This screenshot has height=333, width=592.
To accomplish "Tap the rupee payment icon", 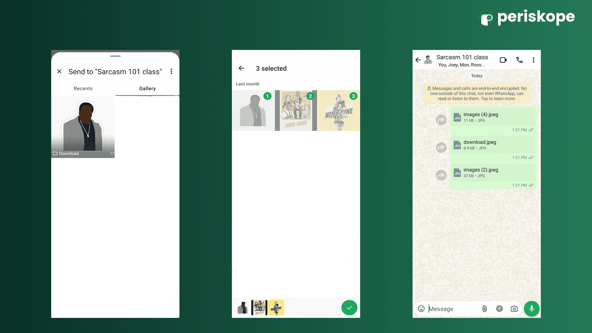I will tap(499, 309).
